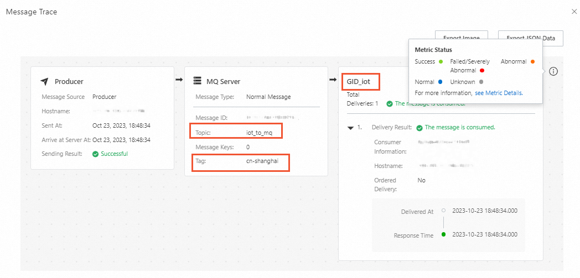Click the Ordered Delivery value No

[x=421, y=181]
